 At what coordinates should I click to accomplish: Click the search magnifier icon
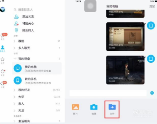pyautogui.click(x=15, y=10)
